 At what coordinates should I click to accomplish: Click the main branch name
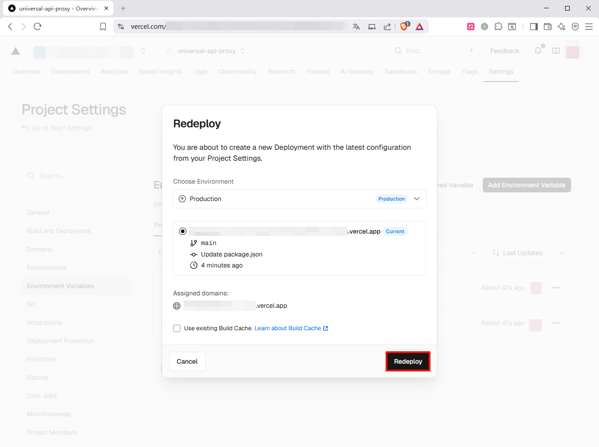click(209, 243)
